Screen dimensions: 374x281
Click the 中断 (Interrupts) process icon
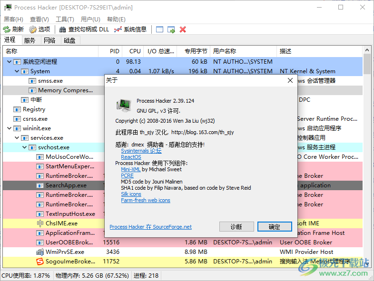(25, 100)
